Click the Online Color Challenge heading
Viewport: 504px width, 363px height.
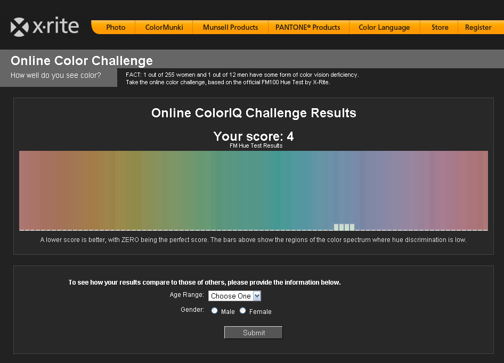[82, 60]
